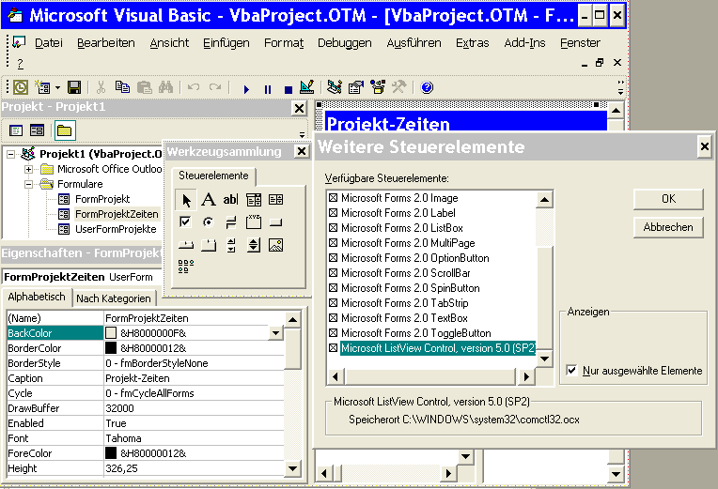This screenshot has height=489, width=718.
Task: Choose the Image control tool
Action: click(276, 245)
